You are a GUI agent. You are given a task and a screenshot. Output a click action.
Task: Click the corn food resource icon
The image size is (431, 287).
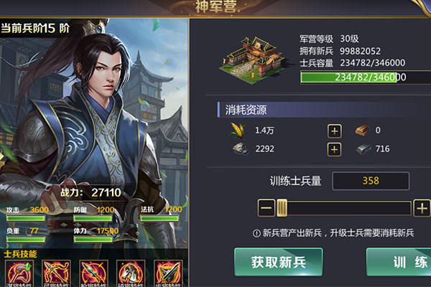click(x=238, y=130)
